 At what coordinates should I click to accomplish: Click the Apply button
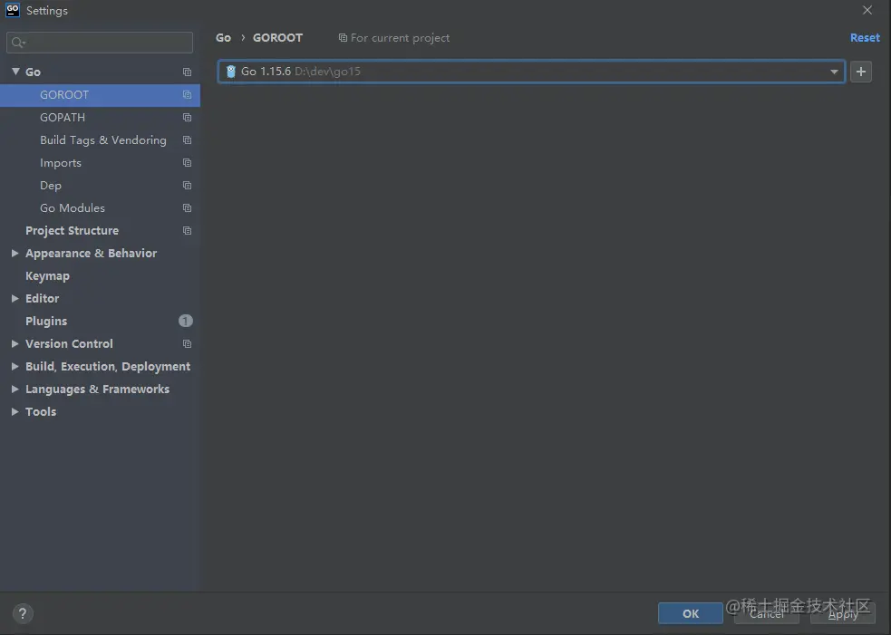[x=843, y=613]
